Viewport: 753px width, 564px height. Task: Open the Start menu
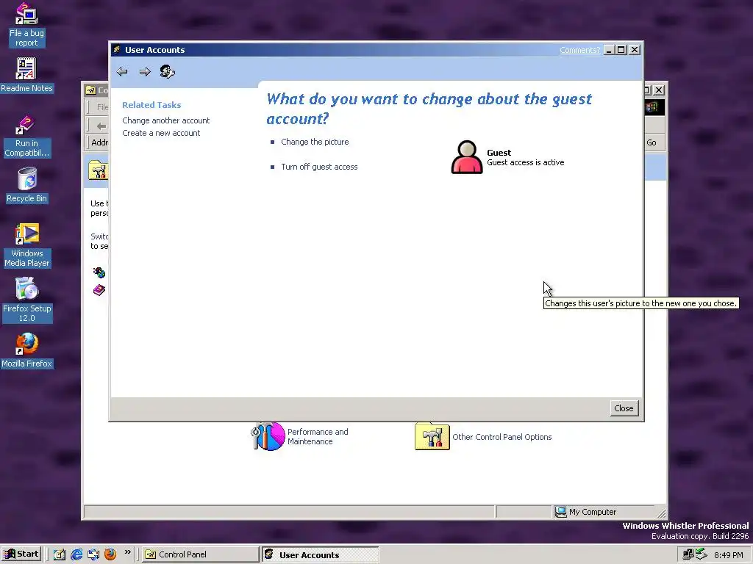click(21, 554)
